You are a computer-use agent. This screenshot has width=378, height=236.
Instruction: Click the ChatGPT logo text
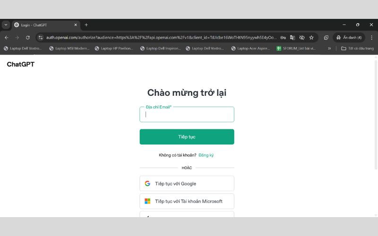[x=20, y=64]
